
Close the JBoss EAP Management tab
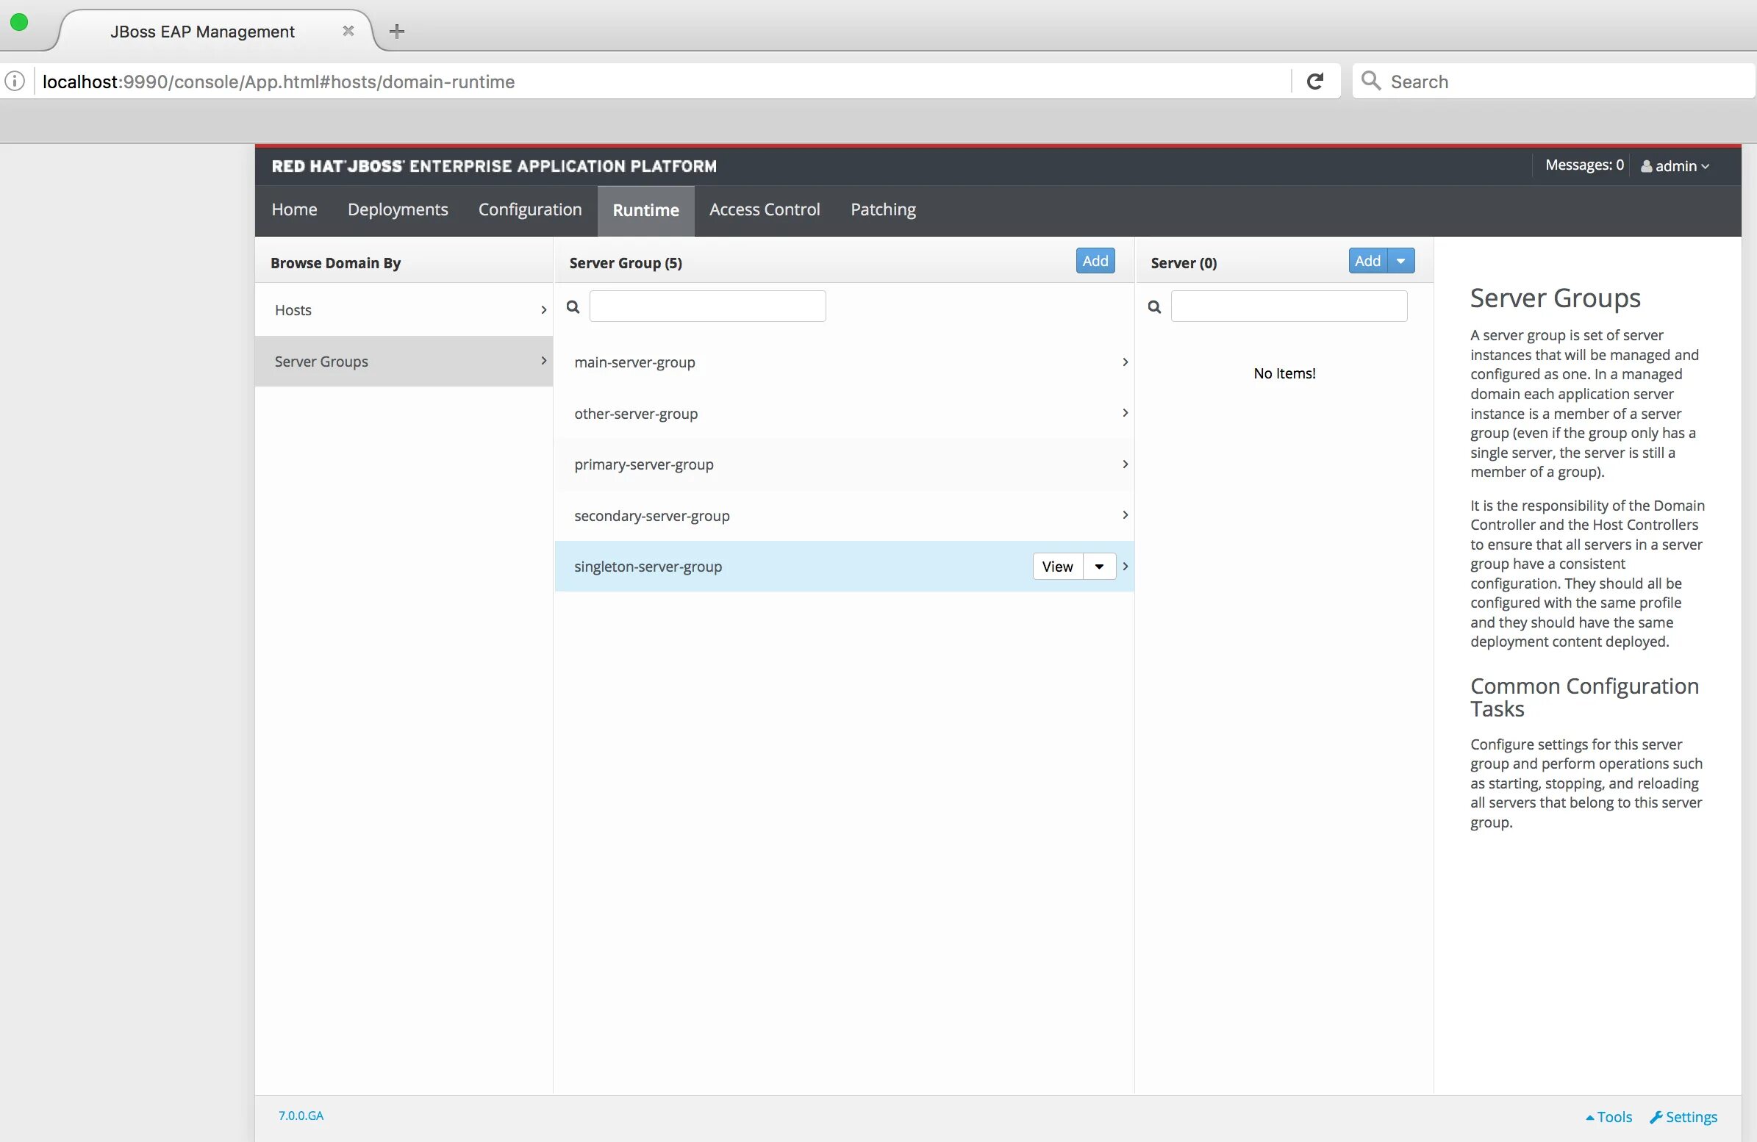coord(348,31)
